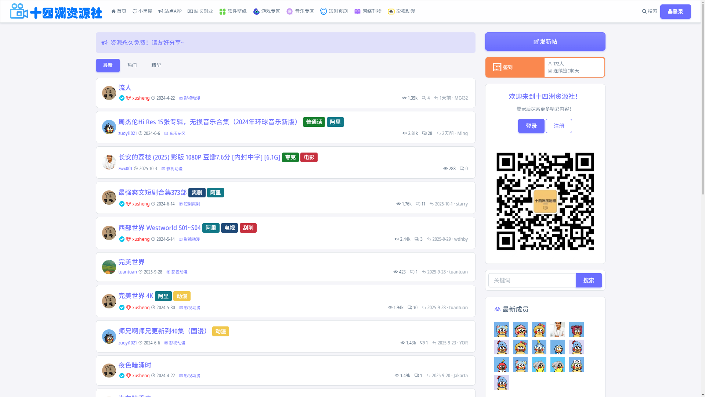
Task: Click the 注册 register button in sidebar
Action: click(x=558, y=126)
